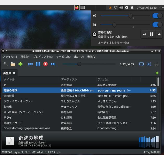The image size is (164, 155).
Task: Add files with the green plus toolbar icon
Action: [20, 64]
